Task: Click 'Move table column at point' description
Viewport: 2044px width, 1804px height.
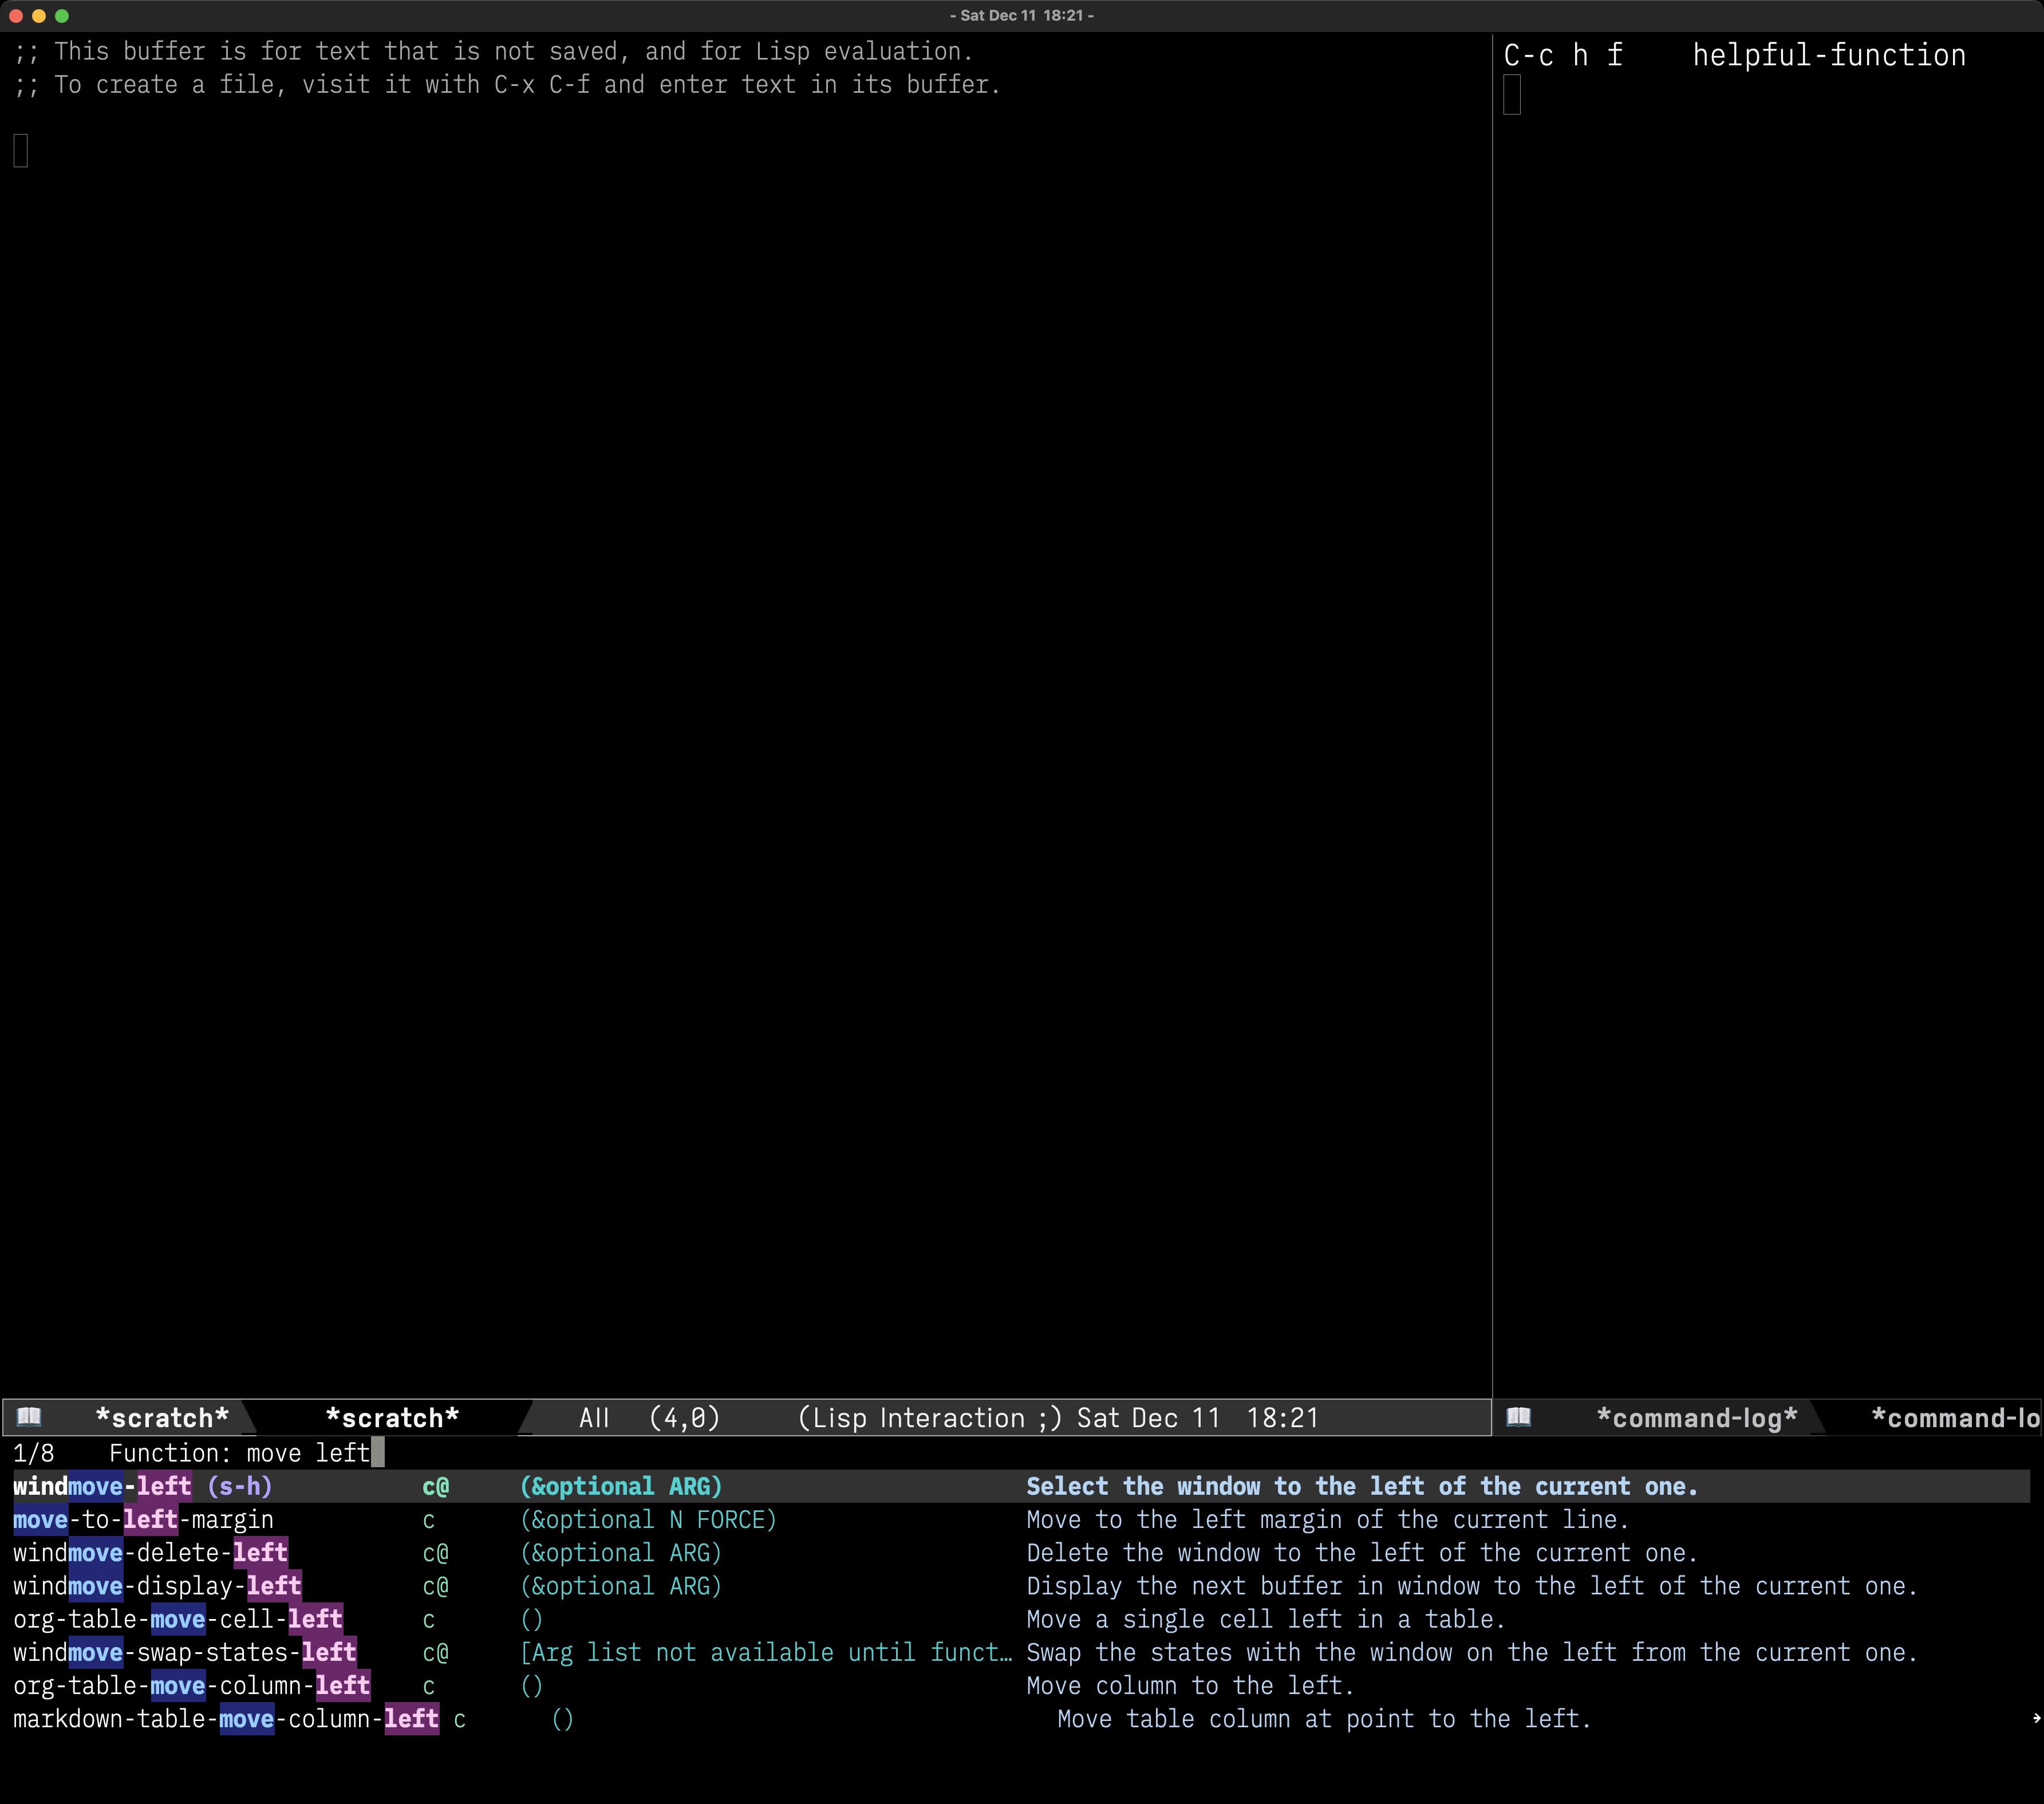Action: pos(1324,1719)
